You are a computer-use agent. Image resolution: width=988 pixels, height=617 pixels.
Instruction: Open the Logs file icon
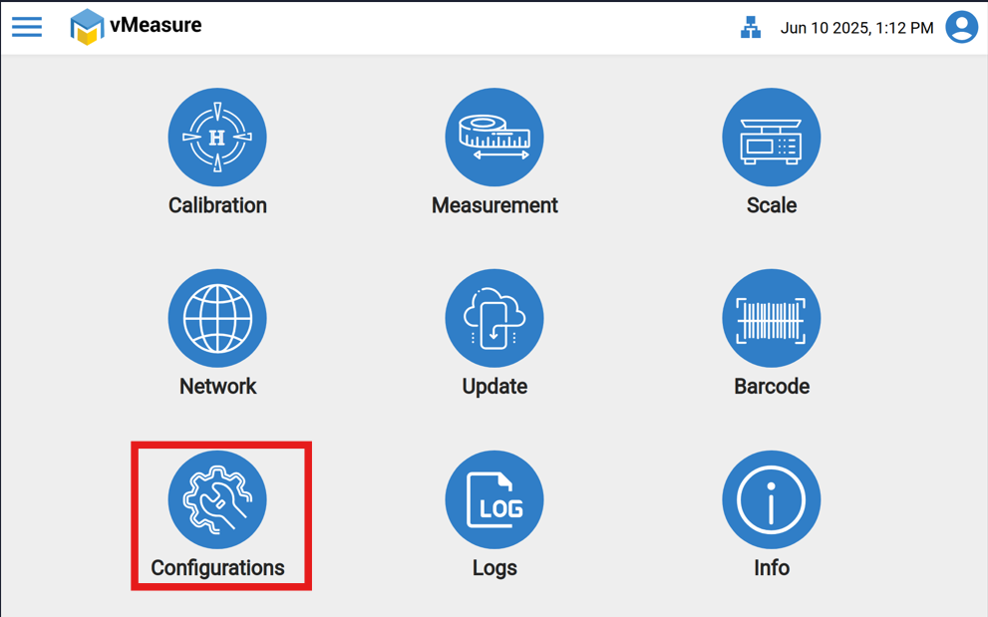pyautogui.click(x=494, y=499)
